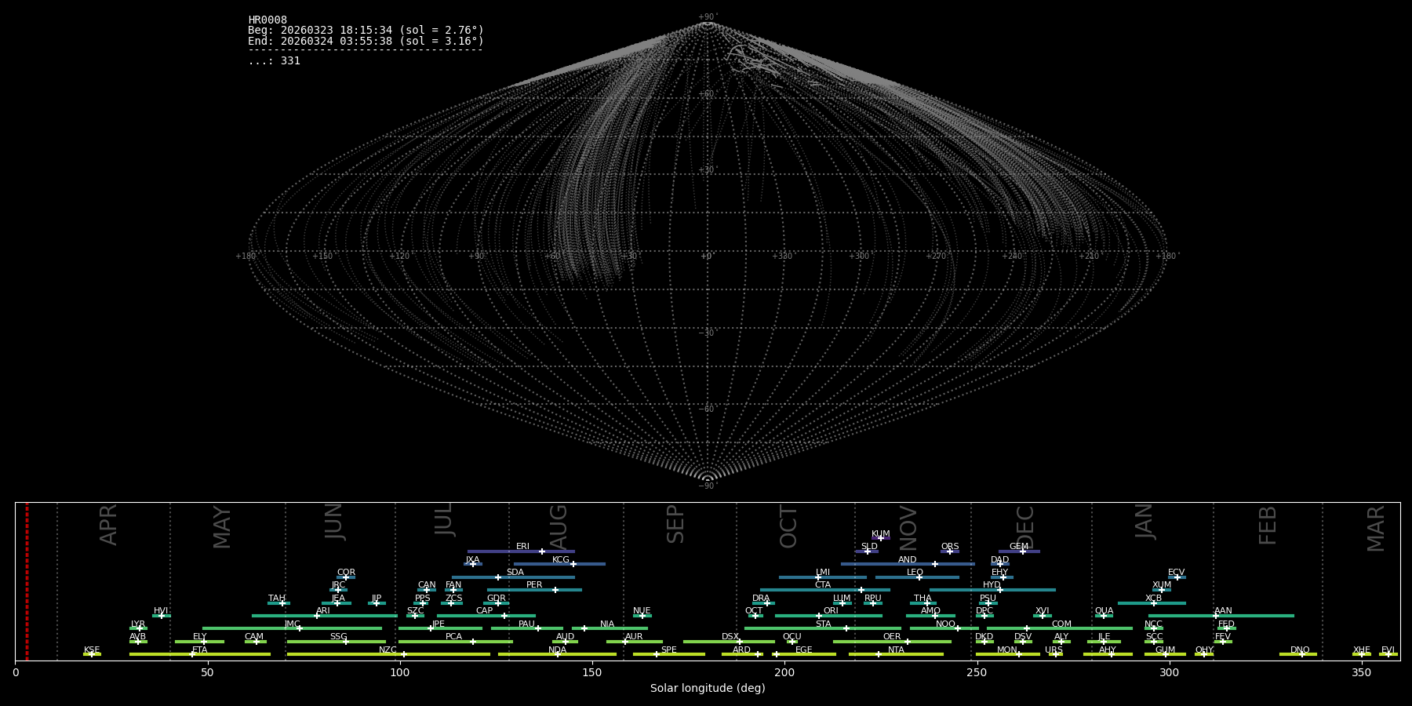The image size is (1412, 706).
Task: Click the QUA shower label
Action: (1104, 611)
